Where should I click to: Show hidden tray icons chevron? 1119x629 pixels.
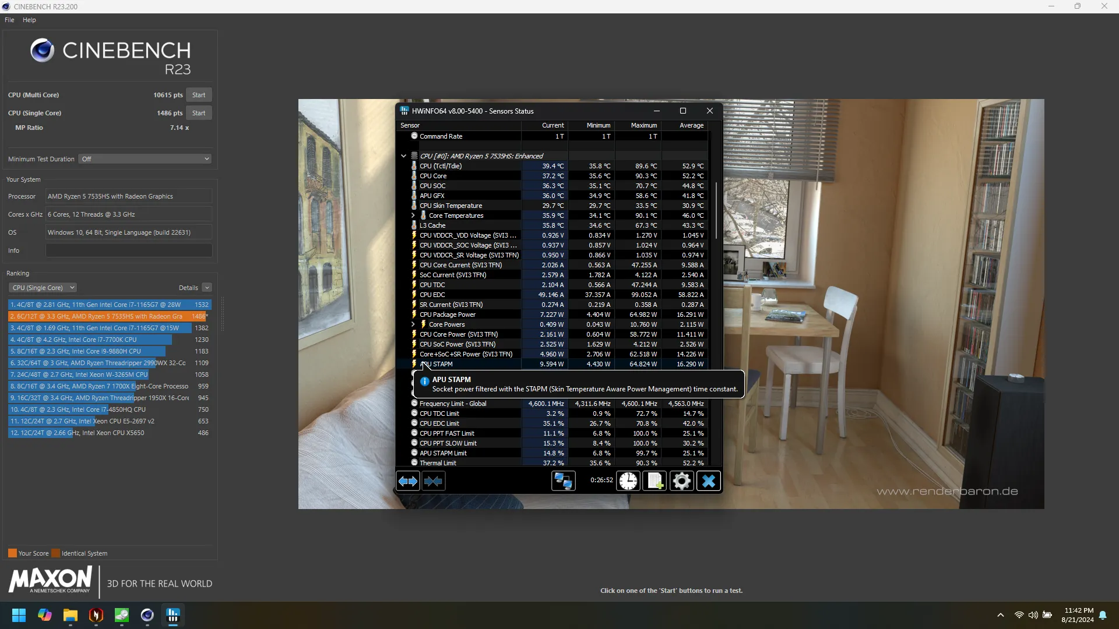click(1001, 615)
